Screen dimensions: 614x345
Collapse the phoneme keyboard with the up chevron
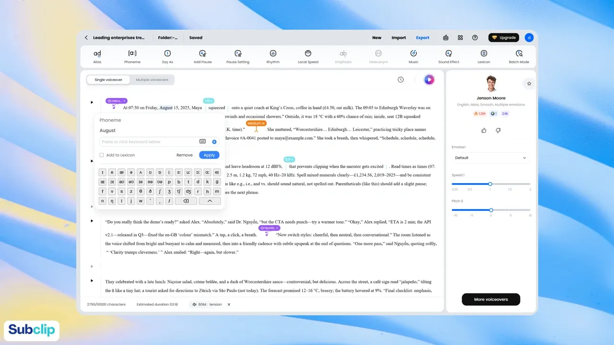point(210,201)
